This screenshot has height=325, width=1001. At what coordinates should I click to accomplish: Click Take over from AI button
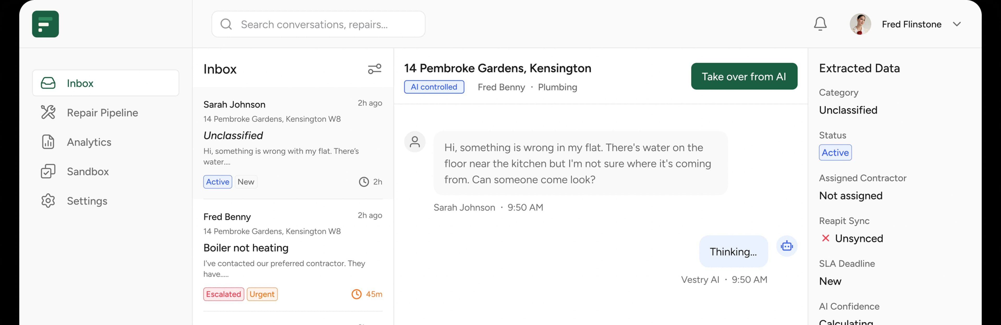(x=744, y=76)
